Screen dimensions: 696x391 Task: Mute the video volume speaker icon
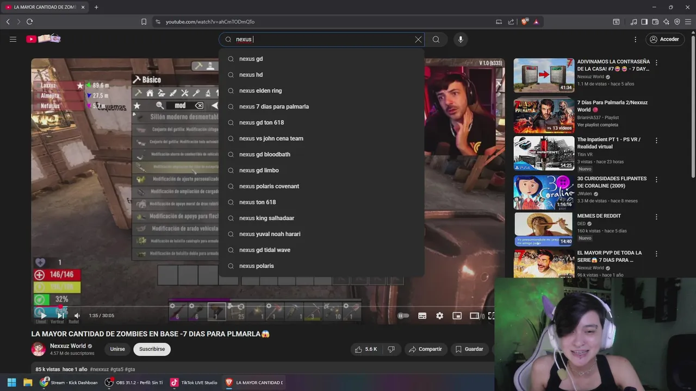[x=77, y=316]
